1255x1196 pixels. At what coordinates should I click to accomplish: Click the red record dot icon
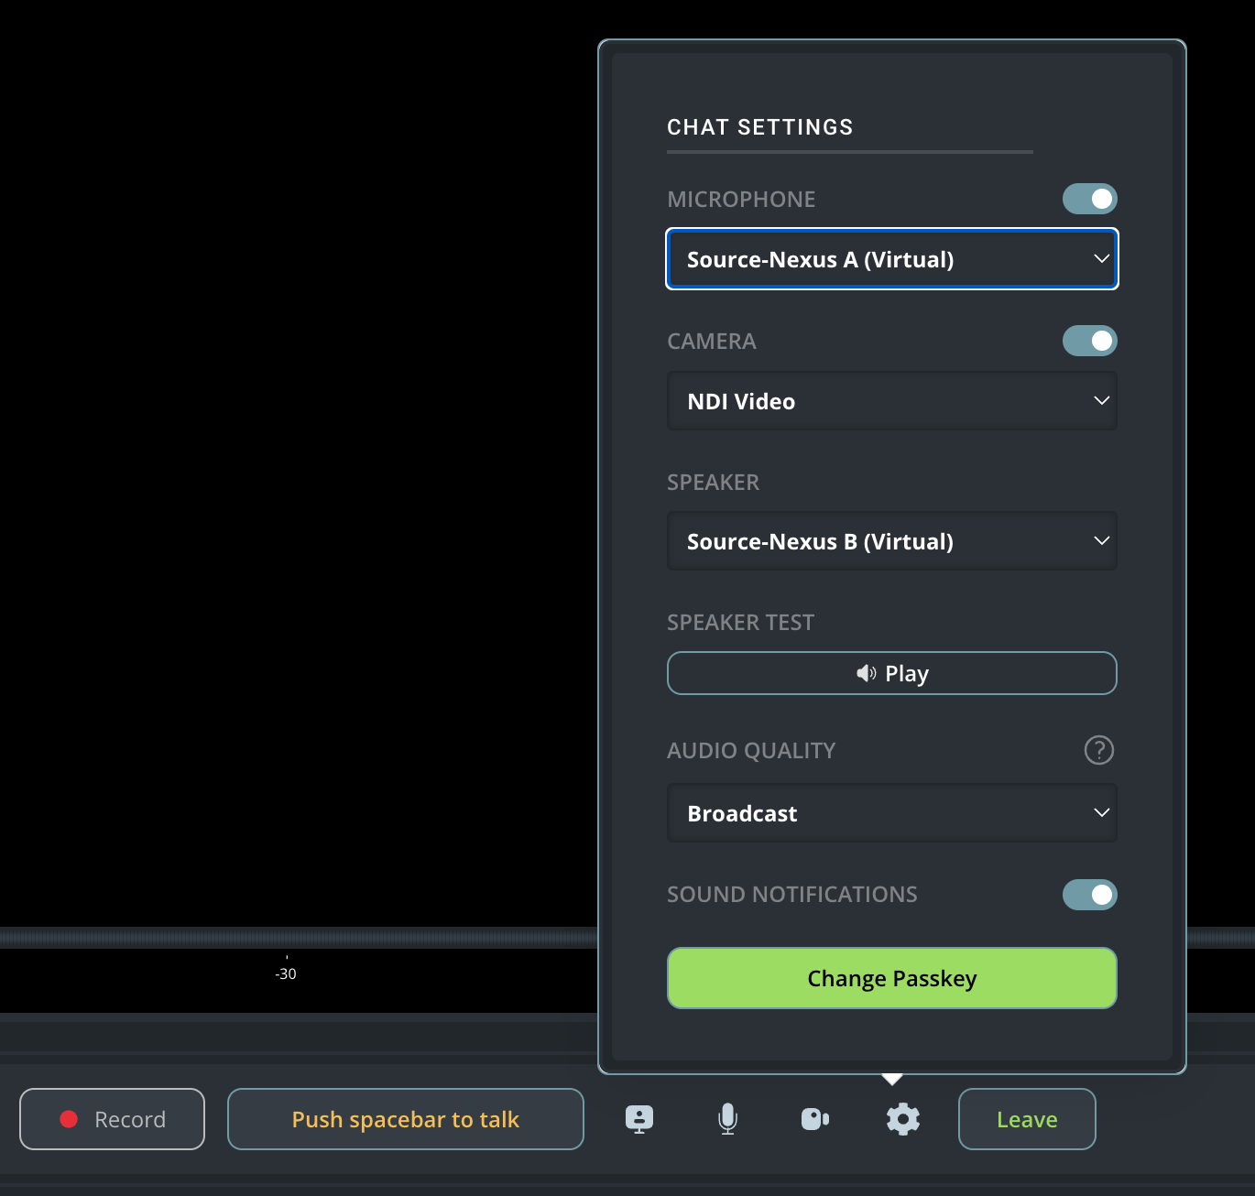[x=69, y=1119]
